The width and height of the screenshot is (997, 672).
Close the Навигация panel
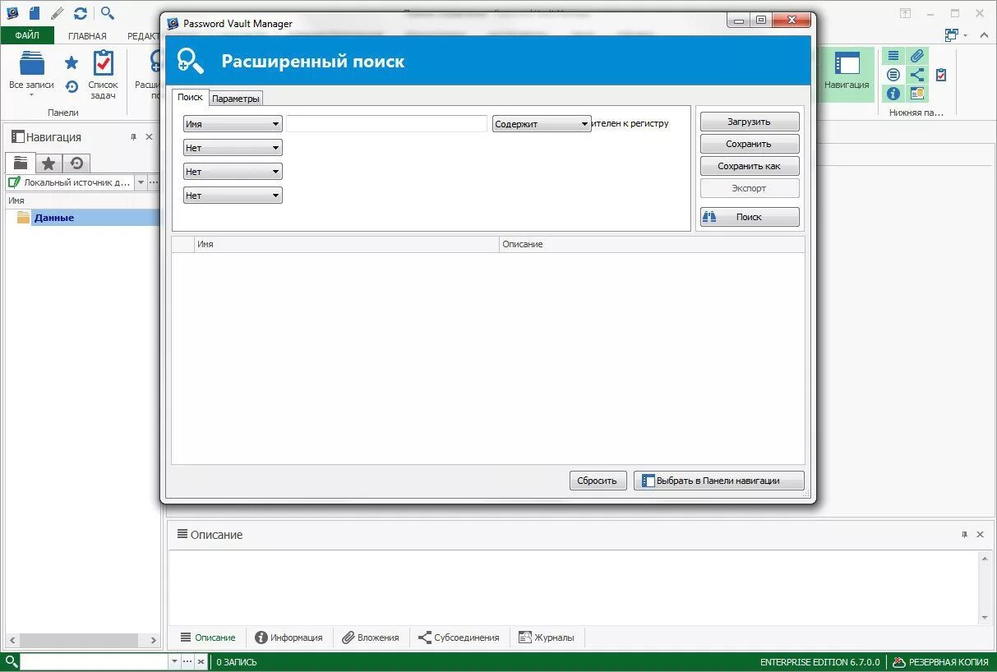tap(149, 137)
